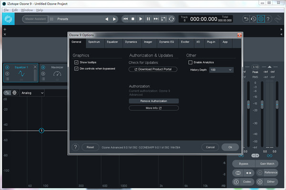Add a track with the plus icon
Viewport: 286px width, 190px height.
coord(5,29)
